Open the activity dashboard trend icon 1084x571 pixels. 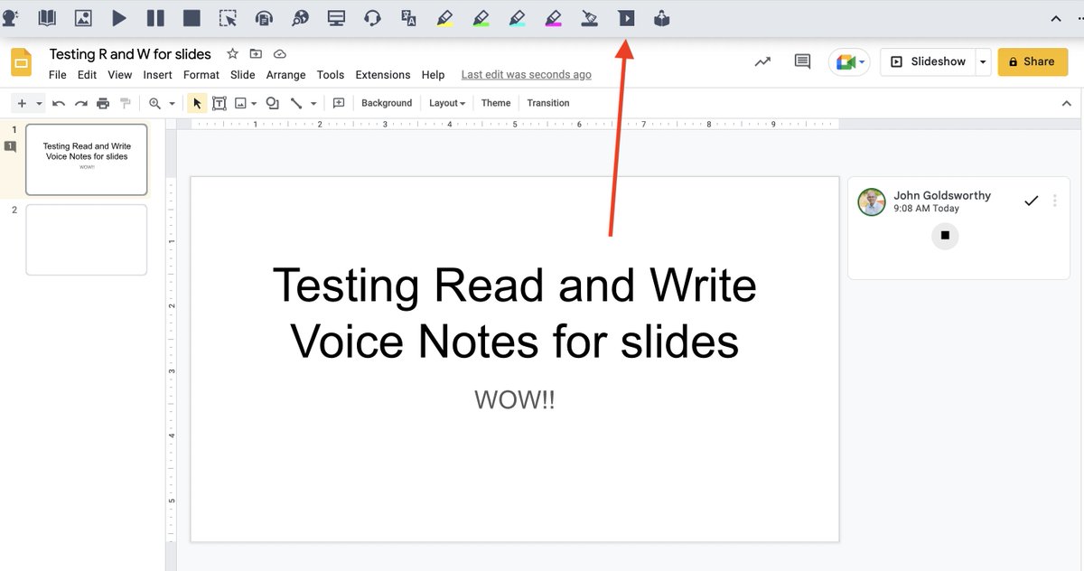pyautogui.click(x=763, y=61)
